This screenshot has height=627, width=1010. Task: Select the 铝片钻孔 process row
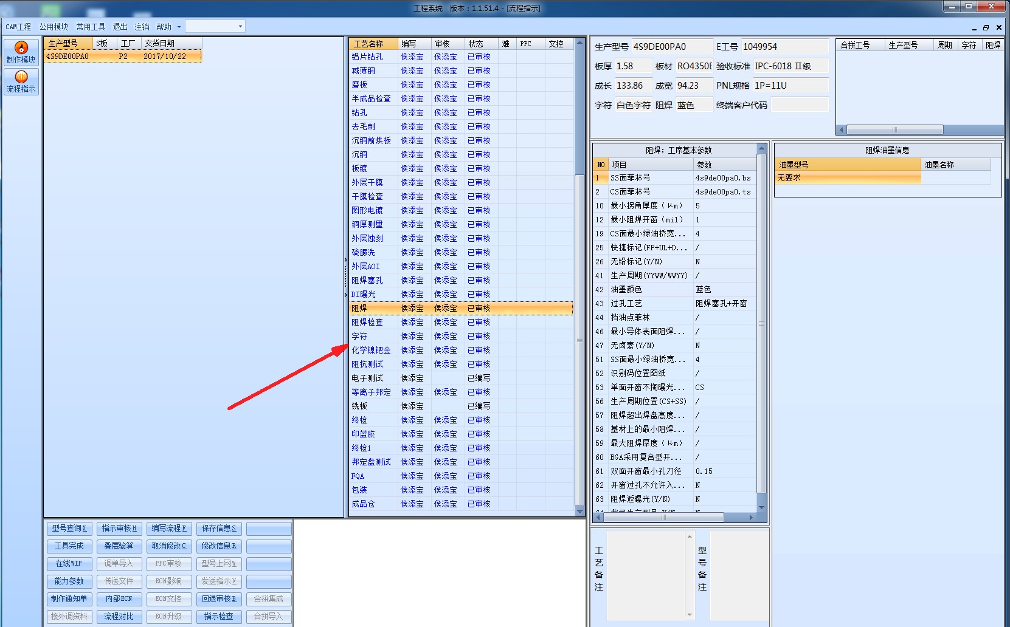point(461,57)
